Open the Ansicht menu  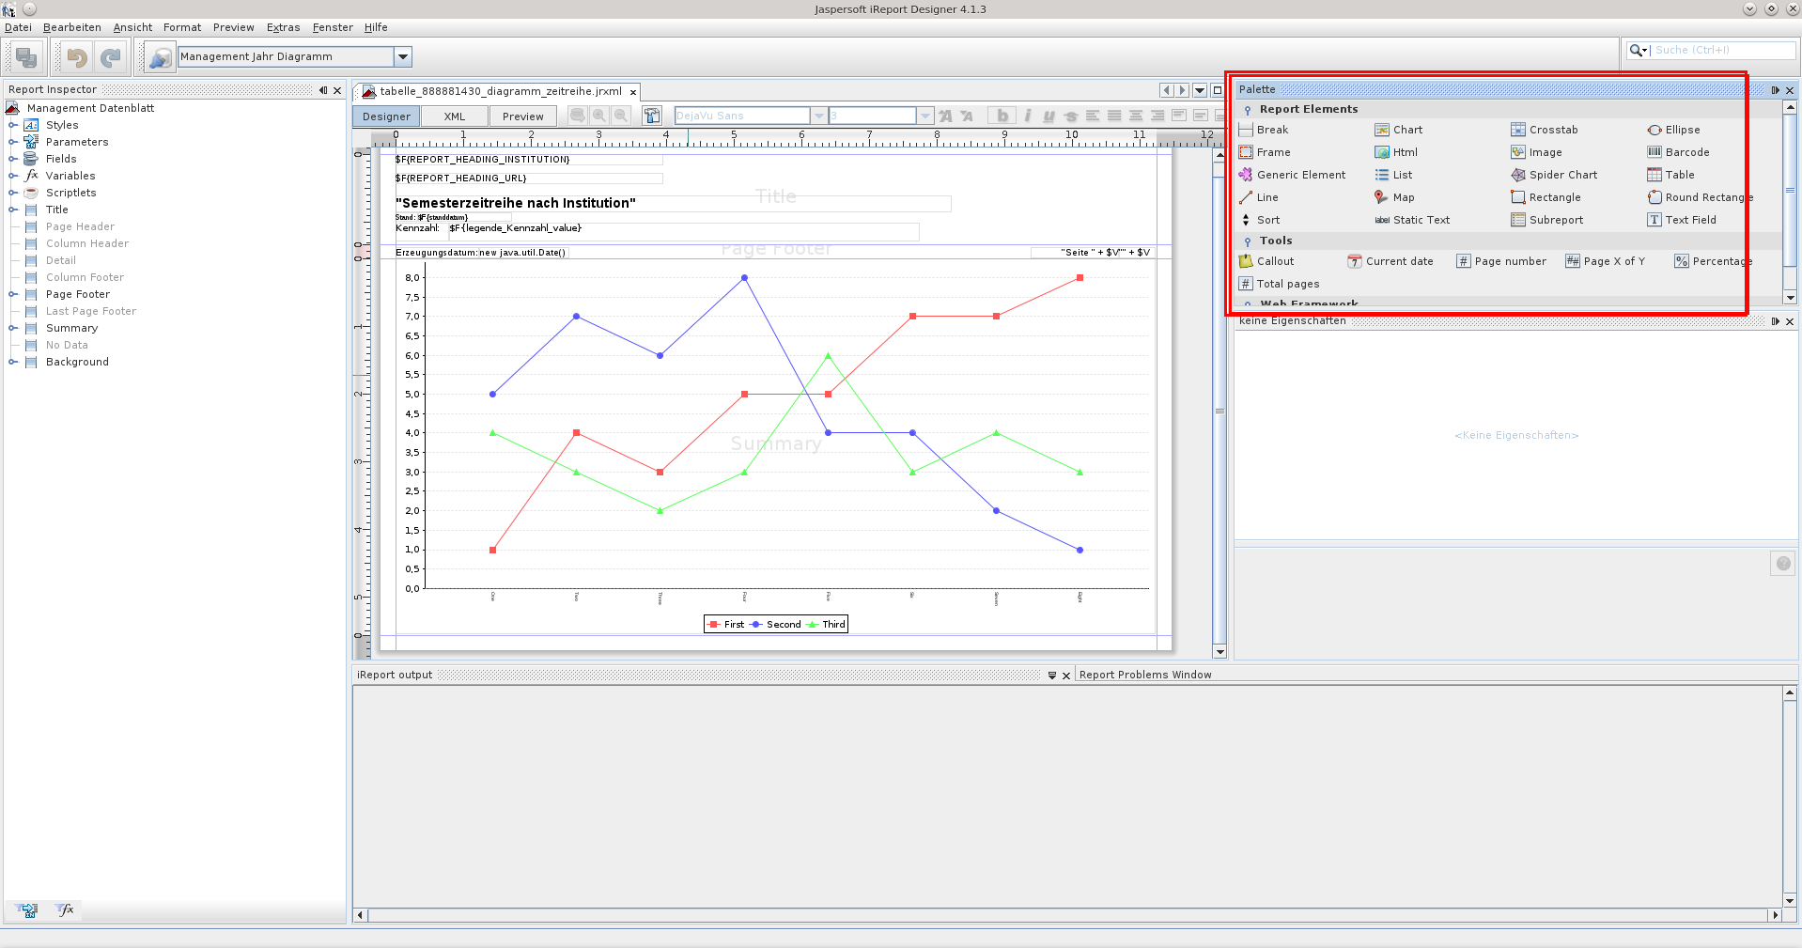pyautogui.click(x=132, y=27)
